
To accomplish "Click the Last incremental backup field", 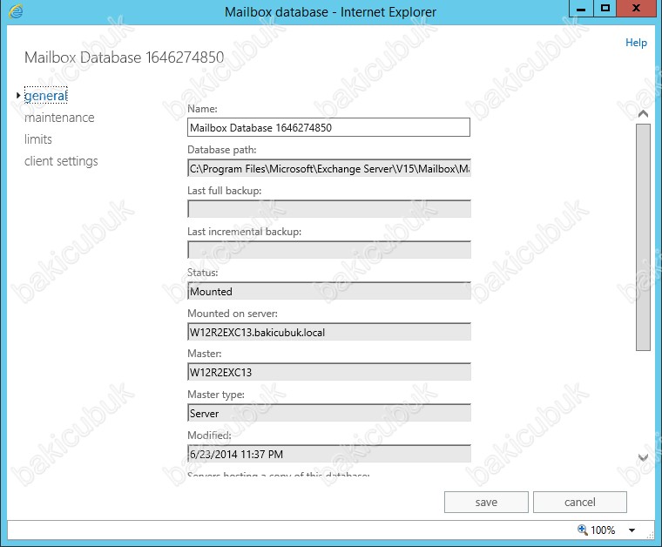I will [328, 250].
